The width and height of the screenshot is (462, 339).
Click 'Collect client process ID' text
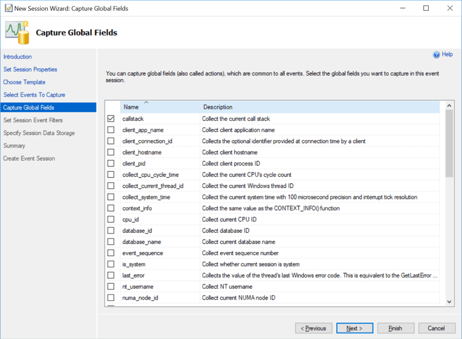[231, 163]
